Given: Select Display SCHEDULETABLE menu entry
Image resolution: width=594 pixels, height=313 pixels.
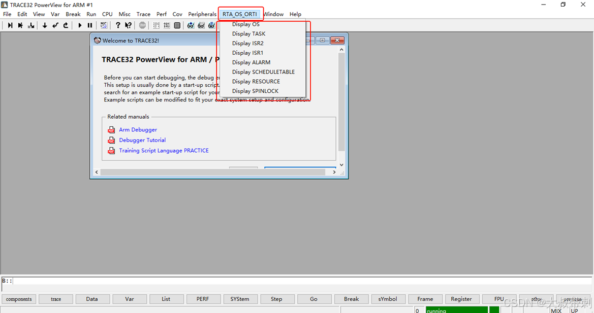Looking at the screenshot, I should click(263, 72).
